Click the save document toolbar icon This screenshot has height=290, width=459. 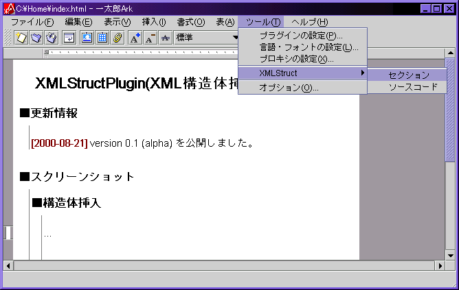(x=52, y=38)
